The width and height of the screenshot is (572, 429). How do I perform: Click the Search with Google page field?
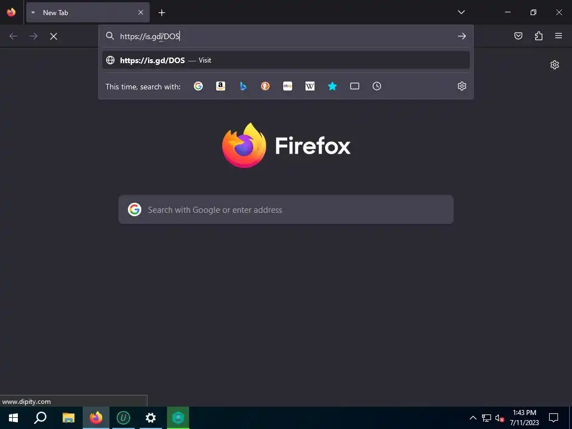coord(286,210)
